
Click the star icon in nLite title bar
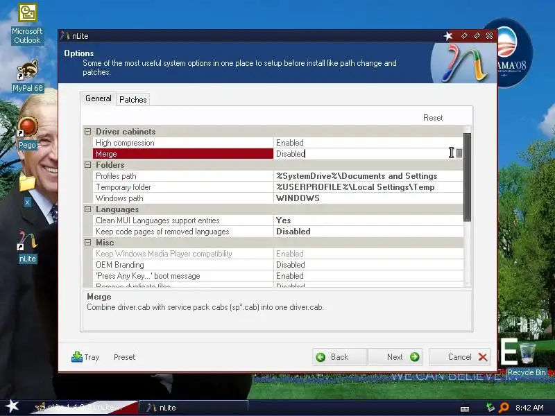click(x=448, y=36)
